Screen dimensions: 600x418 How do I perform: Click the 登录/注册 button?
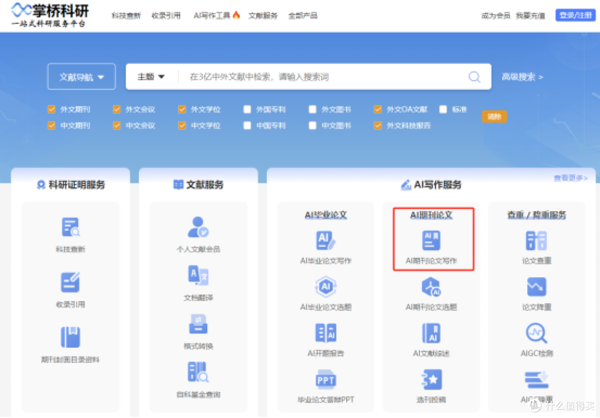coord(575,16)
